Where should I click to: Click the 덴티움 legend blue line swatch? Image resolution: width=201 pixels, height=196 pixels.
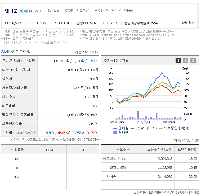[x=115, y=128]
